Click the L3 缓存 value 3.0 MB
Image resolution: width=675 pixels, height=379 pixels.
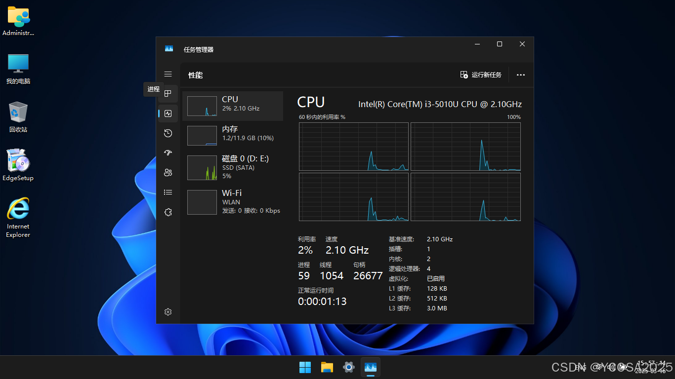coord(437,308)
